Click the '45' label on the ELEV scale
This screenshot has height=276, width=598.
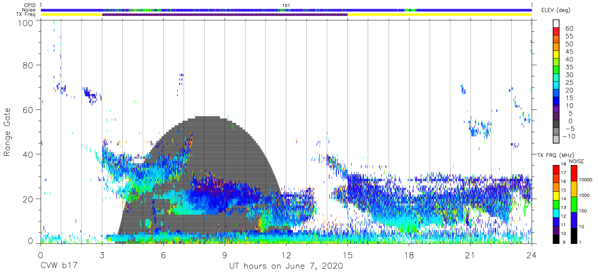tap(569, 52)
